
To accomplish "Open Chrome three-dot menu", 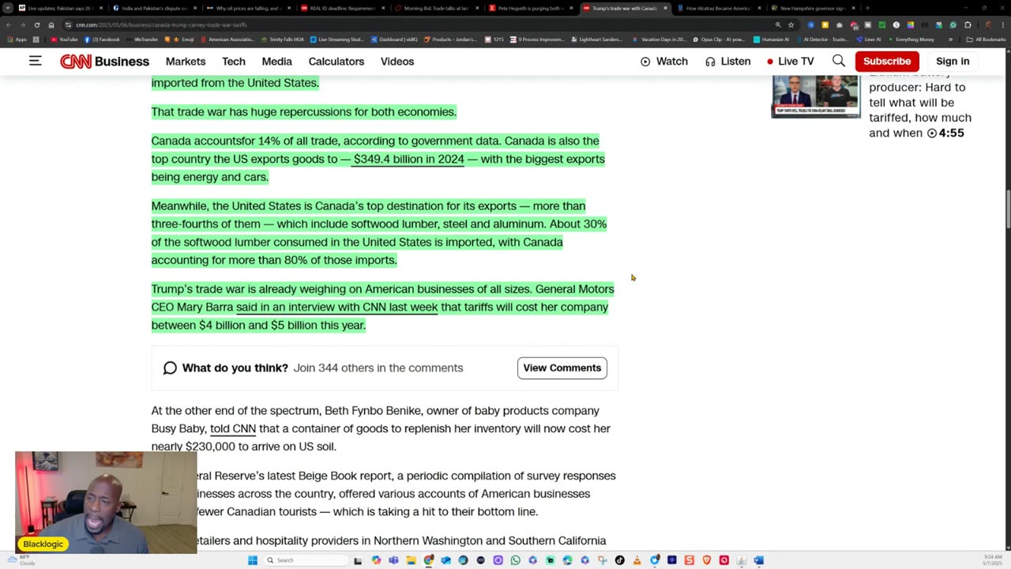I will pos(1002,24).
